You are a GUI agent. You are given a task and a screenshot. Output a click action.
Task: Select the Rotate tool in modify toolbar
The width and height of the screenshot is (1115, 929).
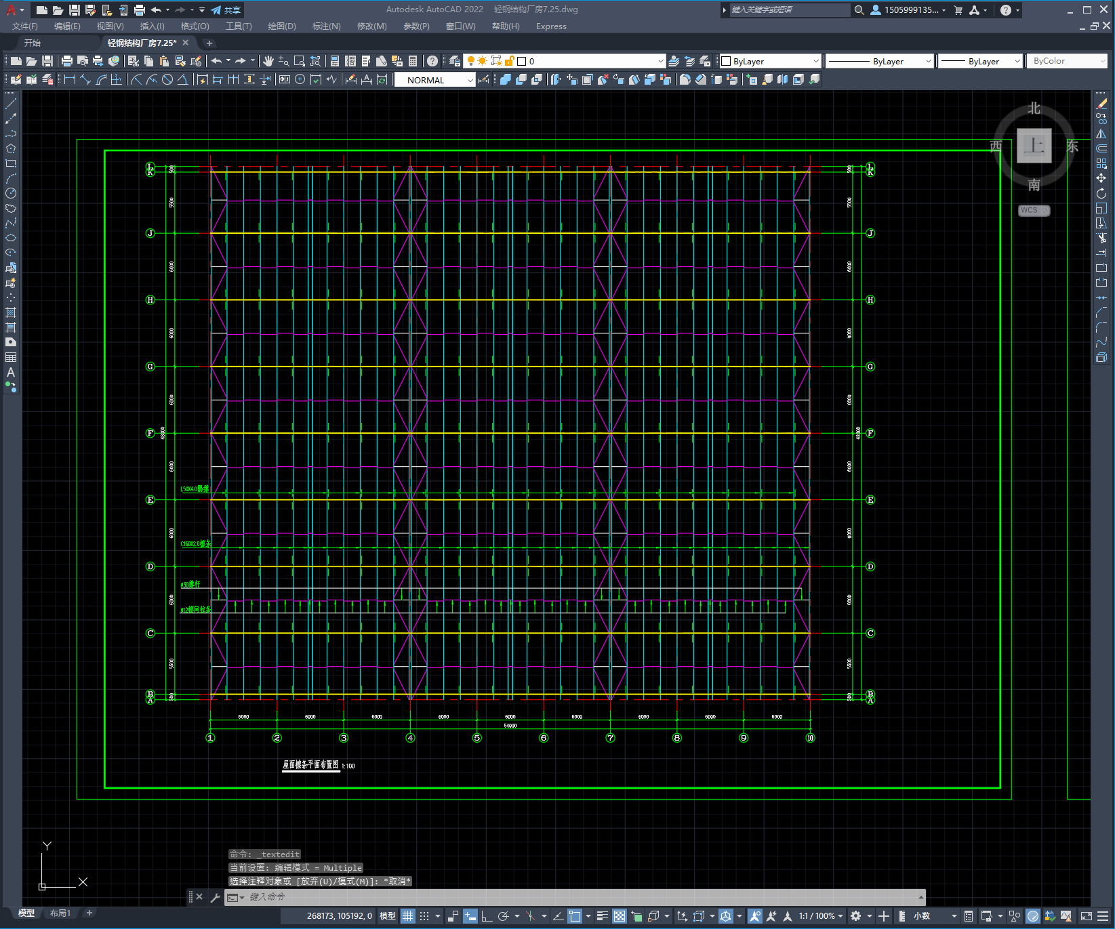click(x=1101, y=193)
